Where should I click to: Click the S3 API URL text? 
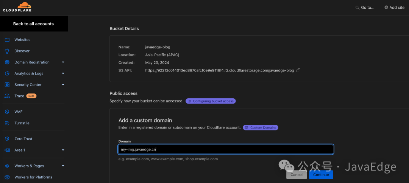click(220, 70)
